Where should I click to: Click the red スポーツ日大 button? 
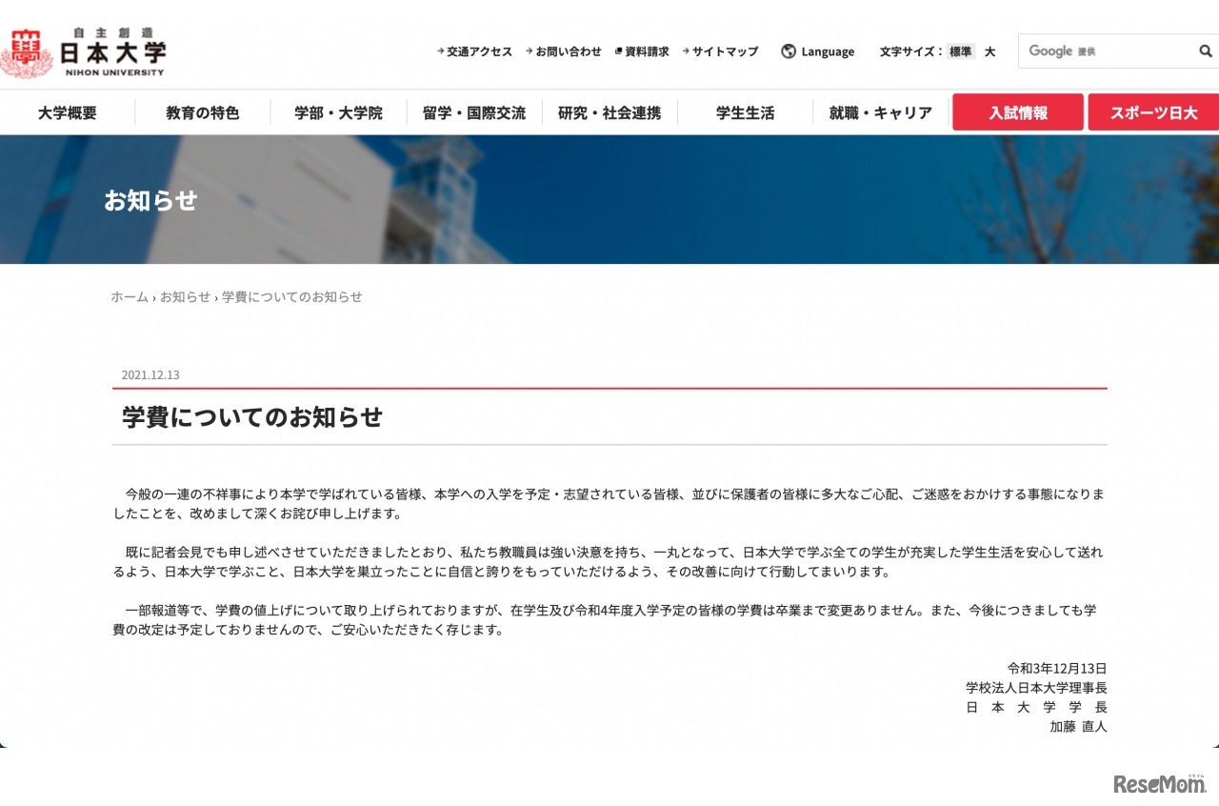point(1153,112)
